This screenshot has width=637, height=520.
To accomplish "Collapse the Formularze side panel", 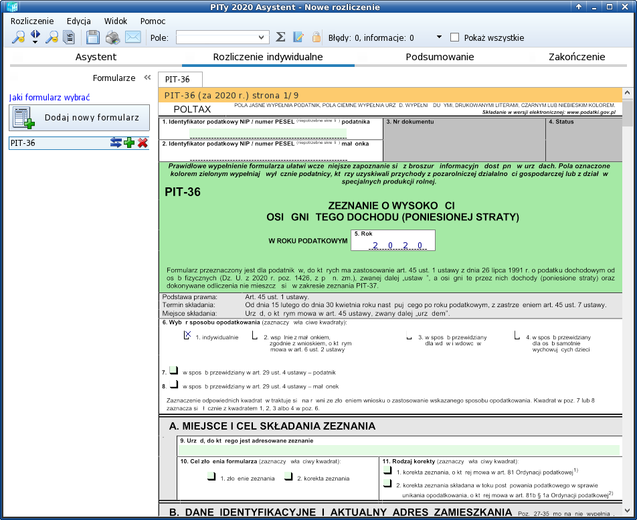I will (147, 78).
